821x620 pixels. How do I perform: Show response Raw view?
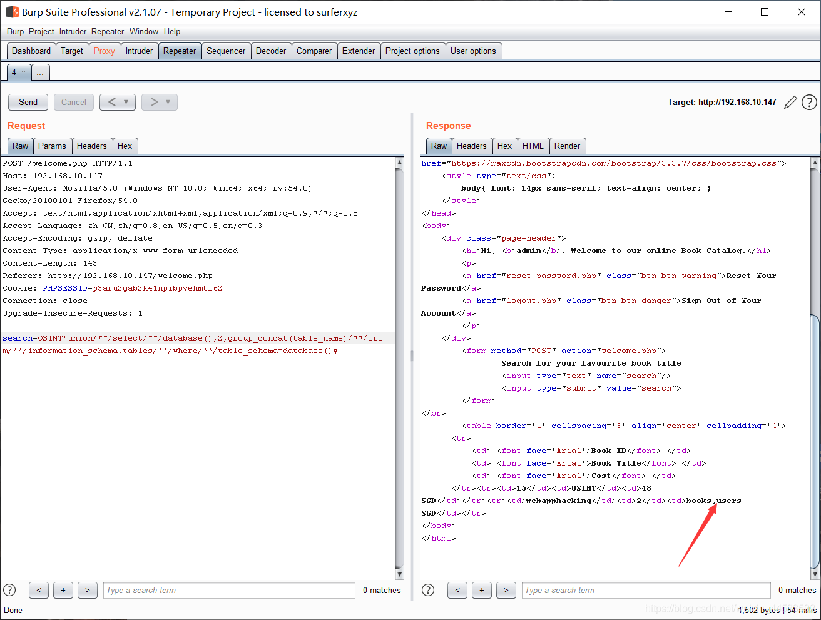point(439,146)
